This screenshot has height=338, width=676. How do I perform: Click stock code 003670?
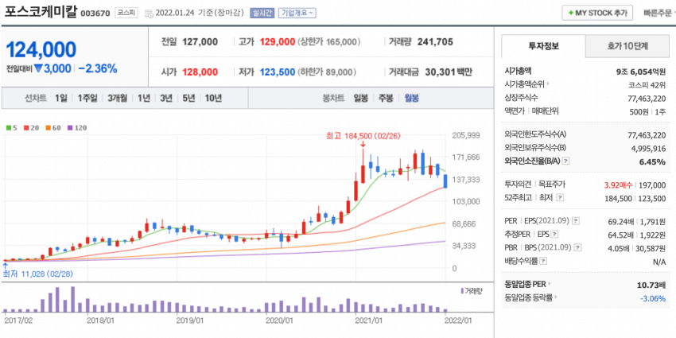pyautogui.click(x=95, y=14)
